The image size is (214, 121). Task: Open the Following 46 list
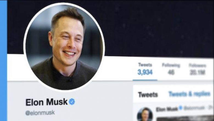pyautogui.click(x=171, y=69)
